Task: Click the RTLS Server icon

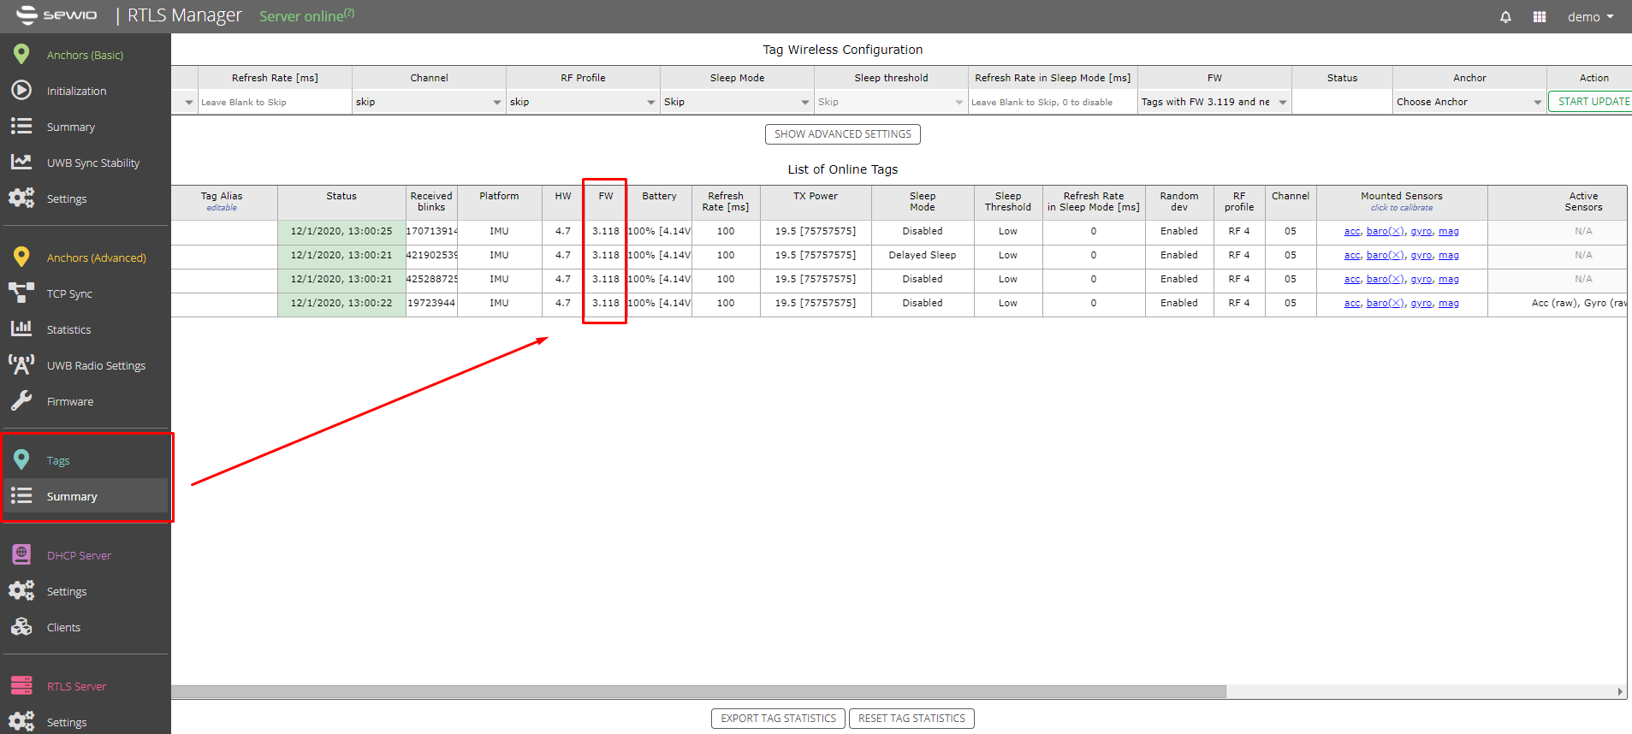Action: point(21,685)
